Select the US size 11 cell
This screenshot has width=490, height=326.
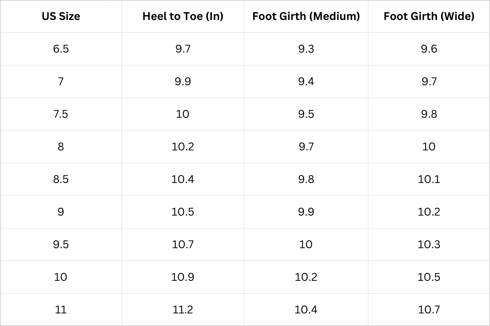[61, 310]
